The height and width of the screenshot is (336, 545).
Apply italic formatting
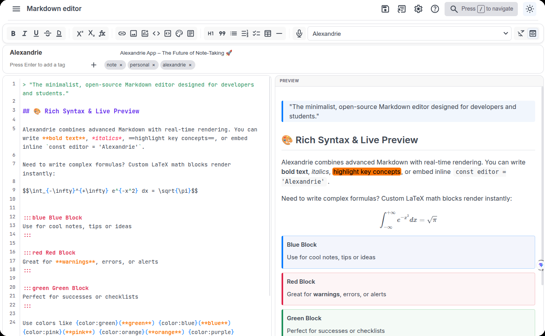point(24,33)
